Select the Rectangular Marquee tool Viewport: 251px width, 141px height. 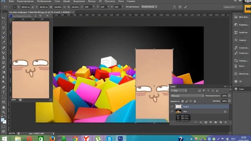[x=4, y=23]
